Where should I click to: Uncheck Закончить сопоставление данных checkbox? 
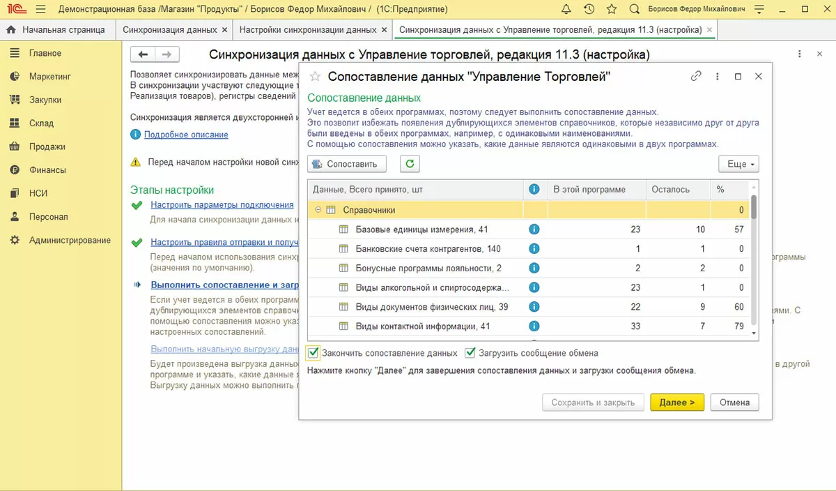[x=313, y=353]
